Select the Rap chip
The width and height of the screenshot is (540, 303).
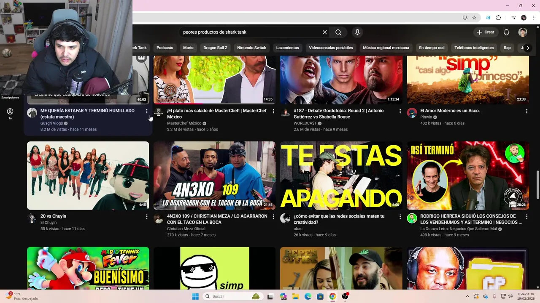[x=507, y=48]
